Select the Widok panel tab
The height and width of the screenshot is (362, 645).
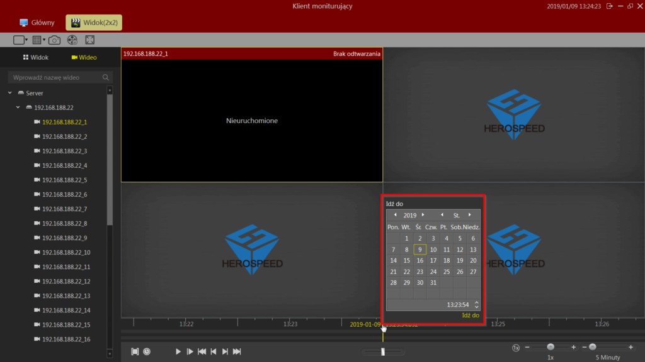click(x=35, y=57)
